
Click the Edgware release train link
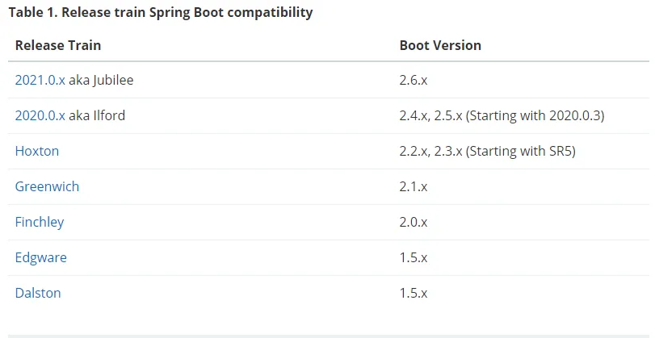[x=40, y=257]
